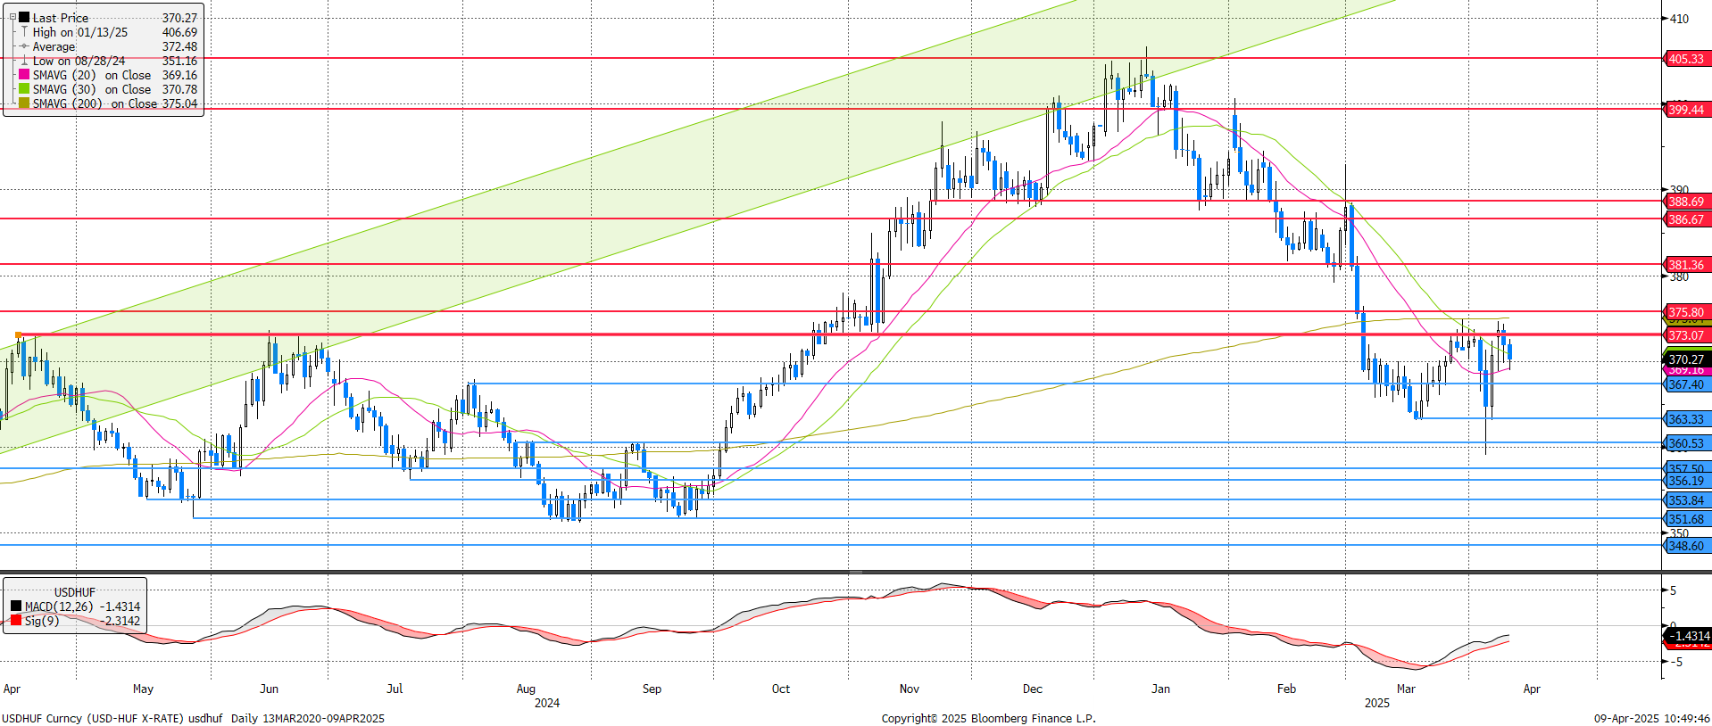1712x726 pixels.
Task: Click the red Sig(9) swatch
Action: point(16,620)
